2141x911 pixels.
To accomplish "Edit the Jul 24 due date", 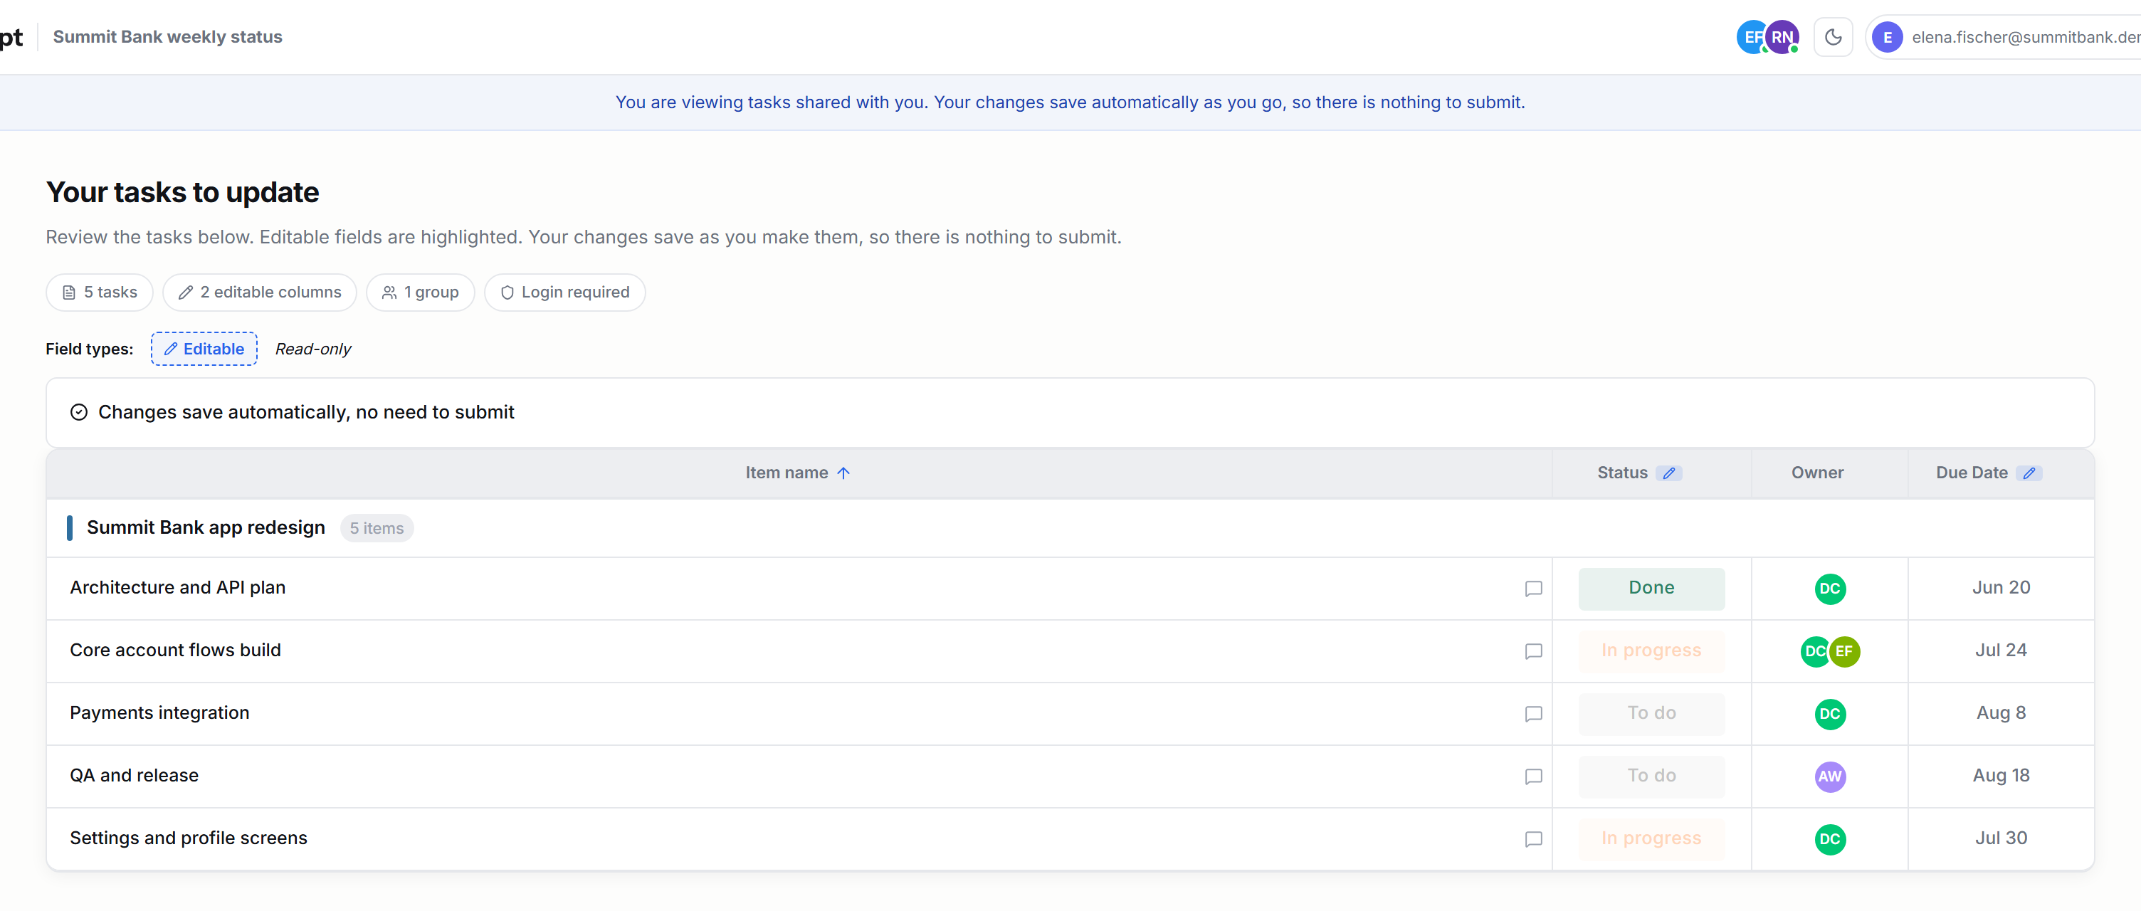I will (2001, 651).
